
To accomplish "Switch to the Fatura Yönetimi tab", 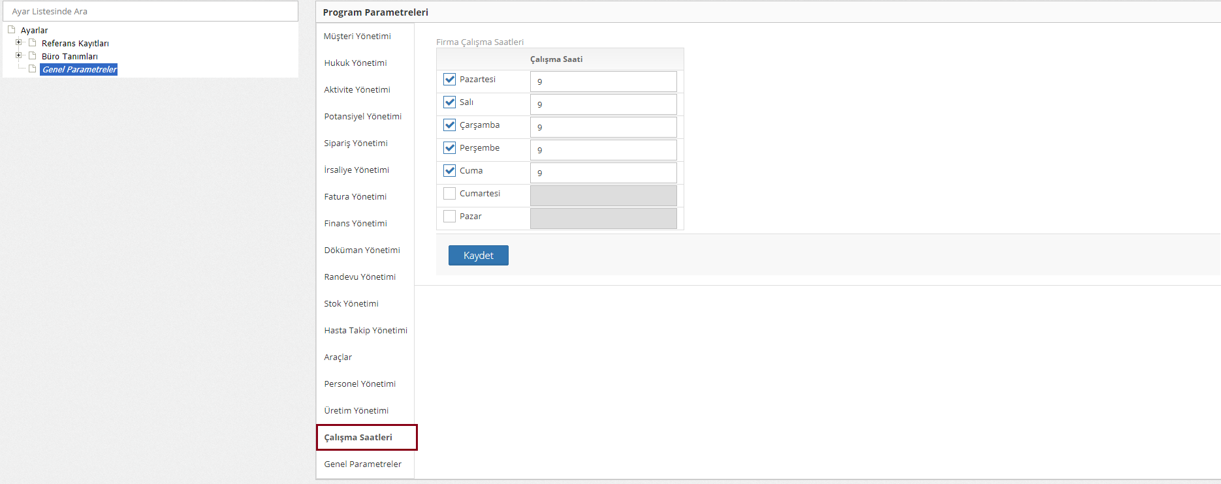I will point(355,197).
